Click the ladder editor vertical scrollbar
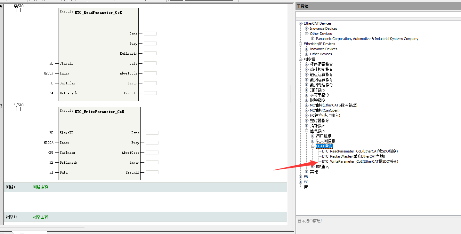Image resolution: width=461 pixels, height=234 pixels. coord(290,94)
